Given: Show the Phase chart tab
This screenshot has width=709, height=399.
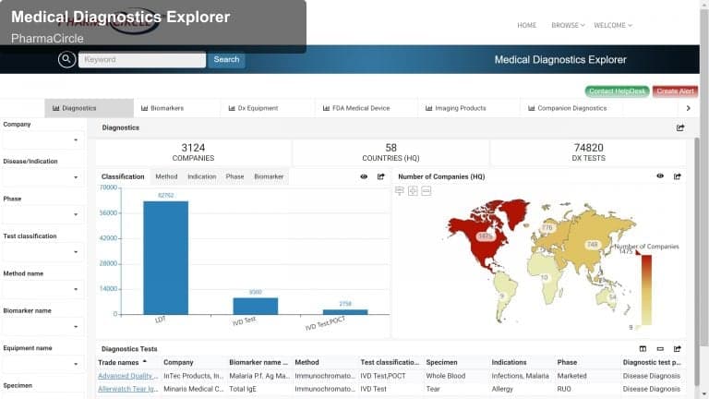Looking at the screenshot, I should 234,176.
